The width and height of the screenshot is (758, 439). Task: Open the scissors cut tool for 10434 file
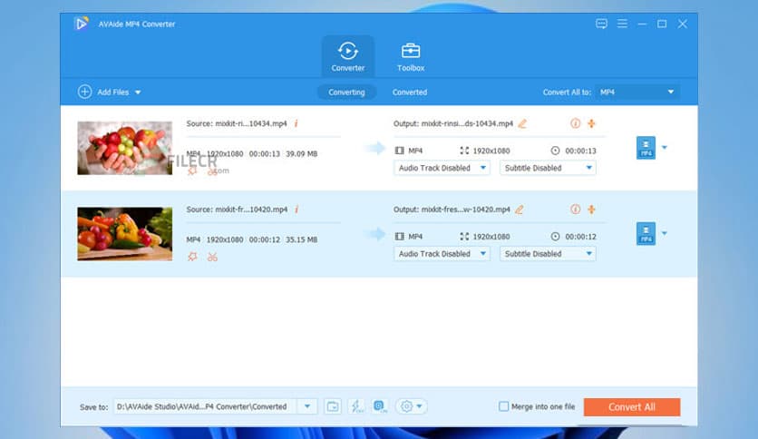tap(212, 171)
